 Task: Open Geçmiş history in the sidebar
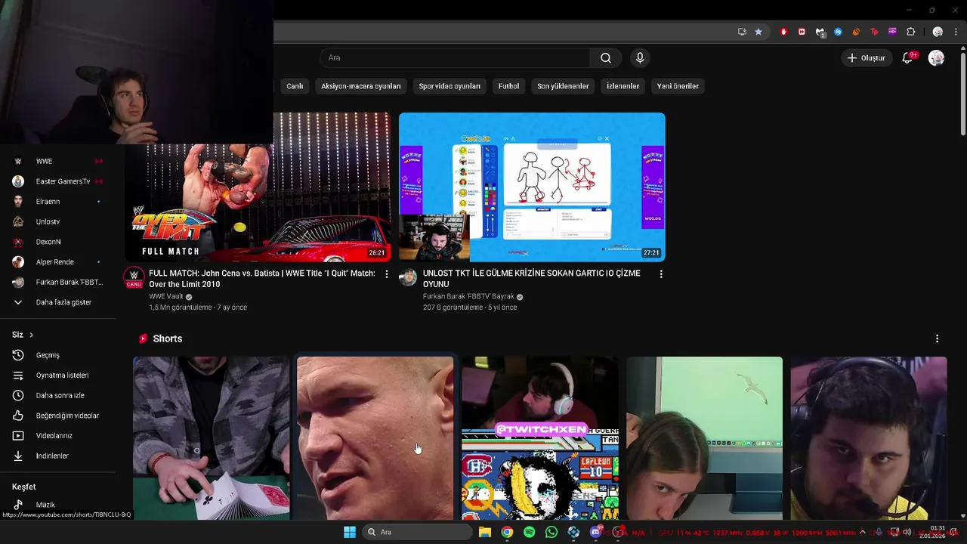(59, 355)
